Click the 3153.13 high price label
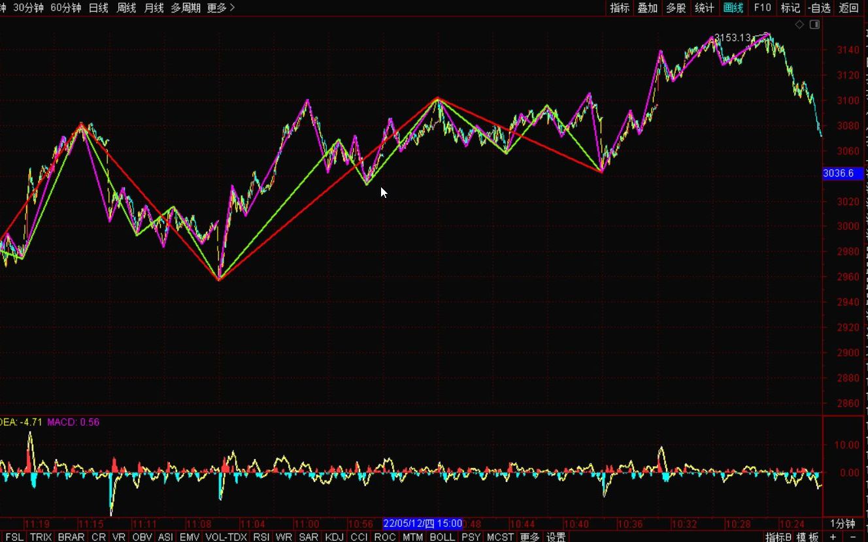This screenshot has width=868, height=542. tap(732, 38)
